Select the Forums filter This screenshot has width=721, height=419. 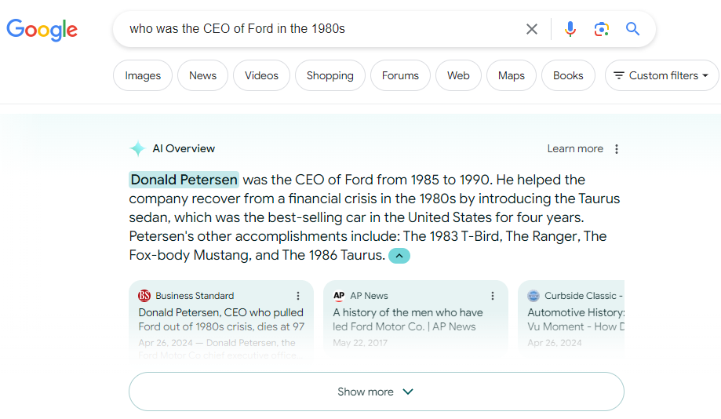pyautogui.click(x=400, y=75)
